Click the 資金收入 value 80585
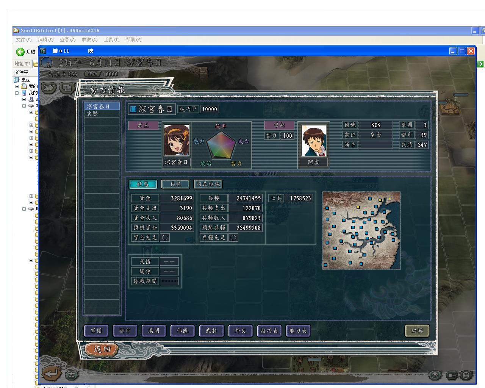Viewport: 485px width, 388px height. pos(177,218)
